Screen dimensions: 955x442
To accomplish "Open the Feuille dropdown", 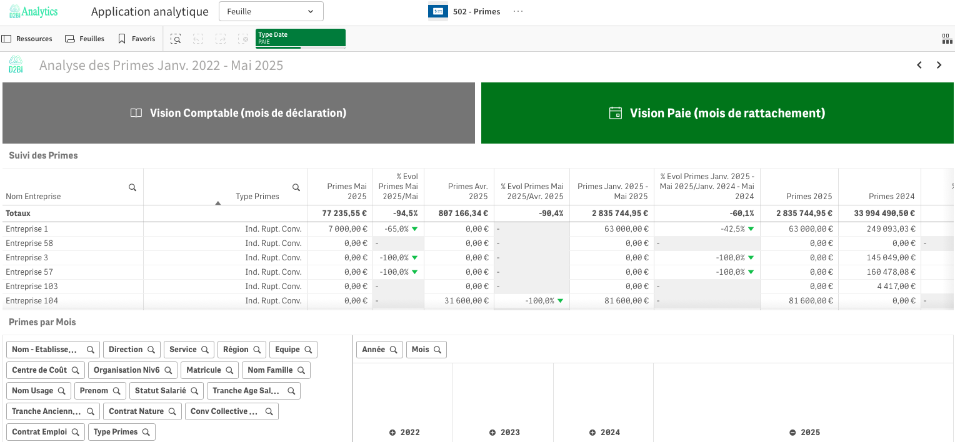I will [x=271, y=11].
